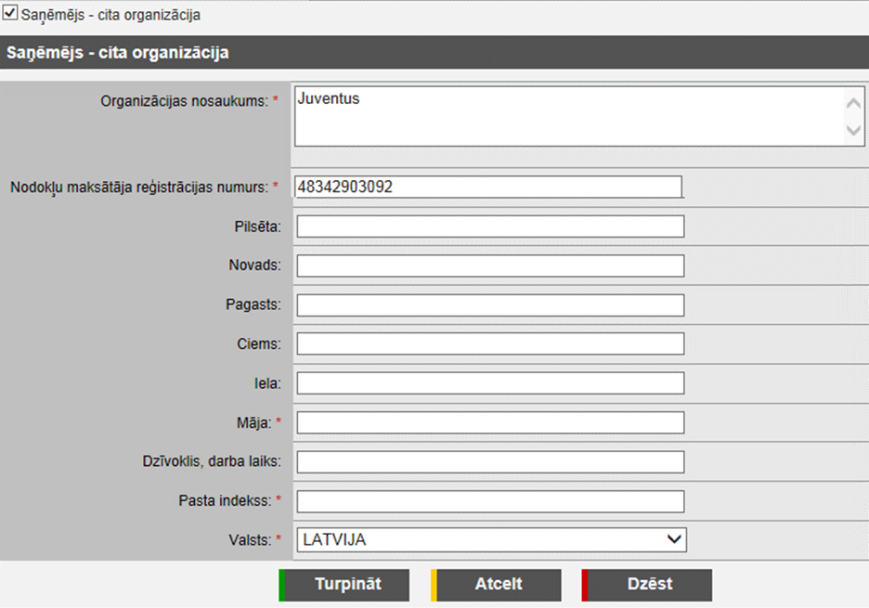Viewport: 869px width, 608px height.
Task: Toggle the 'Saņēmējs - cita organizācija' checkbox
Action: tap(11, 15)
